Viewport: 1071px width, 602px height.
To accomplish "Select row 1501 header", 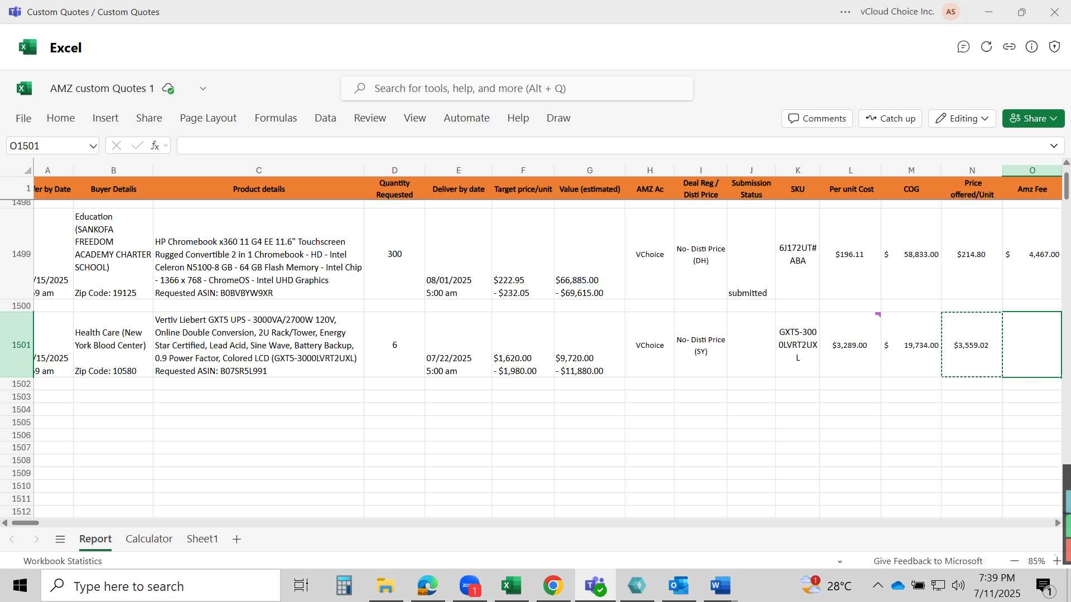I will (17, 344).
